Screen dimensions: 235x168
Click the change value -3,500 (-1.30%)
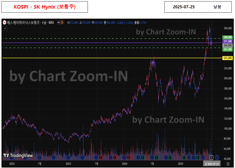[x=124, y=23]
